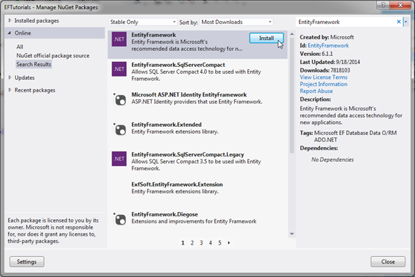Click the Created by Microsoft text

327,37
